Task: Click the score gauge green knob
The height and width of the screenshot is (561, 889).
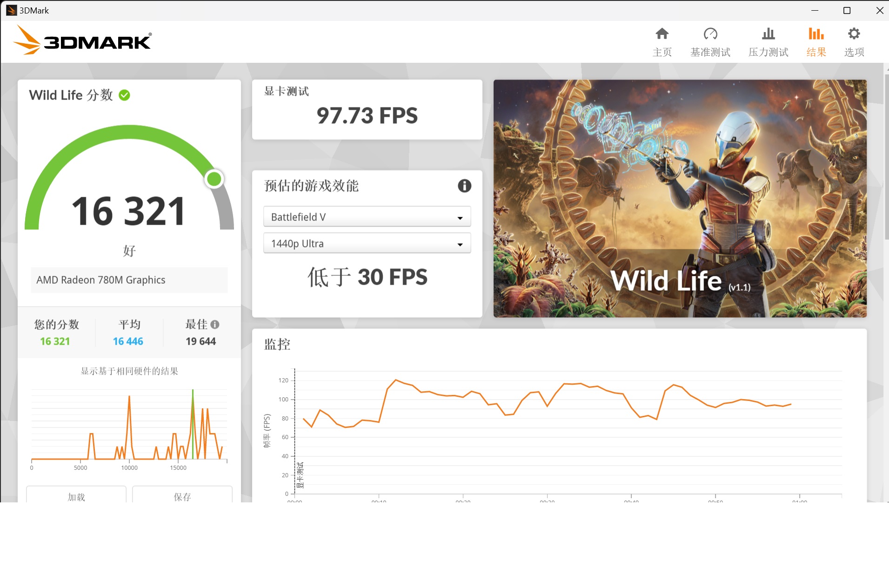Action: pos(214,179)
